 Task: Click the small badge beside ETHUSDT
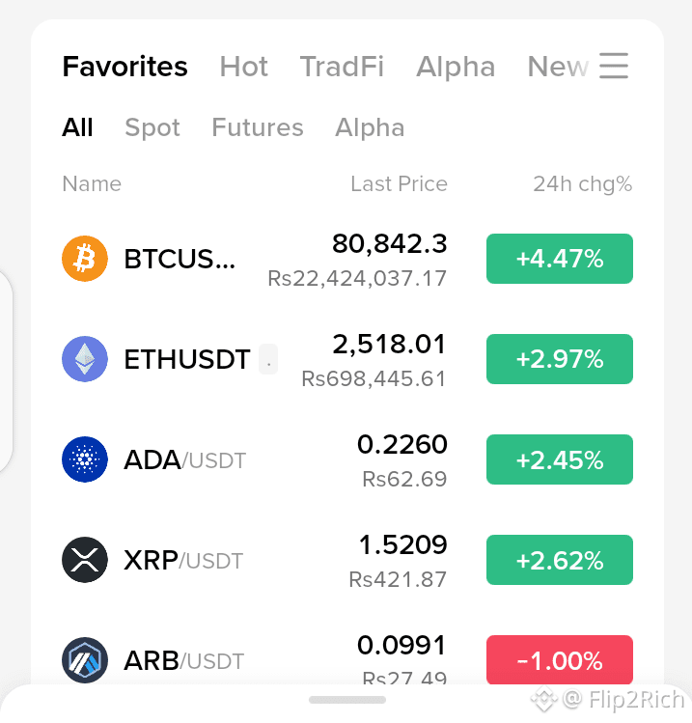point(268,359)
